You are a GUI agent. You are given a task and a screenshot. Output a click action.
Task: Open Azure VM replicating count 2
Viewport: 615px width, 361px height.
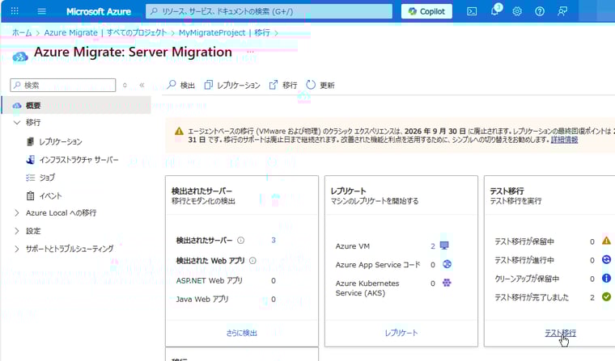(433, 246)
